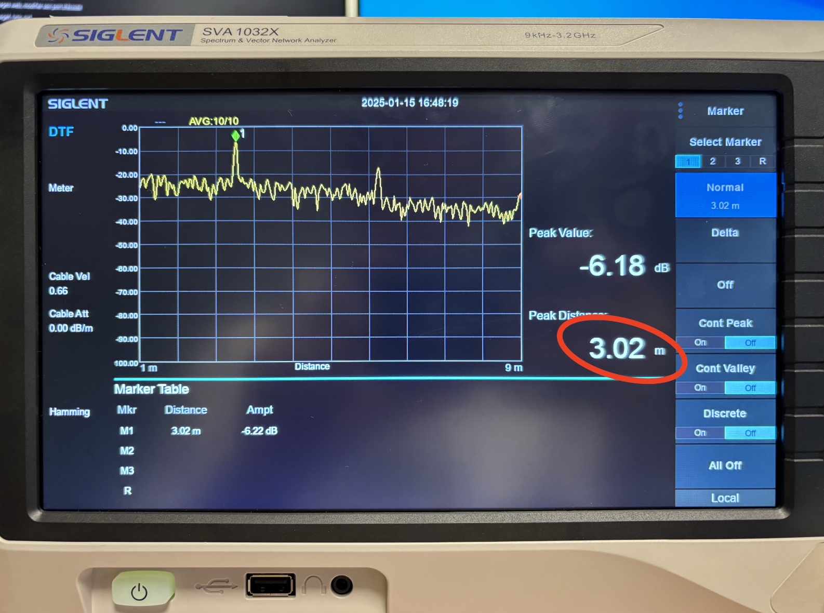Tap the three-dot menu icon beside Marker
The width and height of the screenshot is (824, 613).
[x=681, y=110]
